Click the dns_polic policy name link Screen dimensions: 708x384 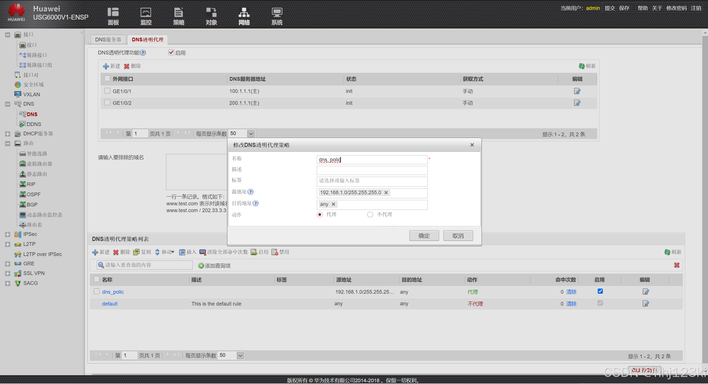click(113, 292)
